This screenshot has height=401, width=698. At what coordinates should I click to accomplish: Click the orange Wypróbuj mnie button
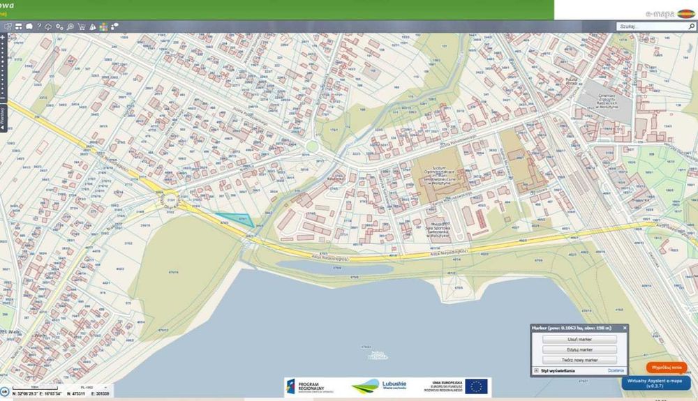click(x=667, y=368)
